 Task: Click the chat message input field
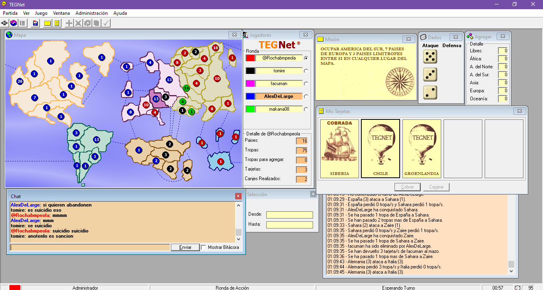[x=90, y=247]
